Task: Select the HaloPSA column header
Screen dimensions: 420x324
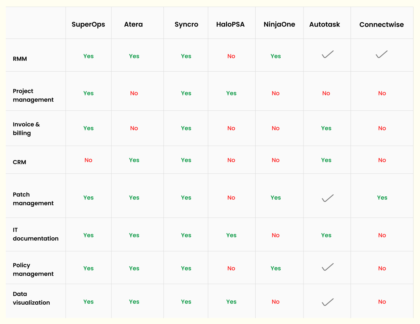Action: click(x=230, y=25)
